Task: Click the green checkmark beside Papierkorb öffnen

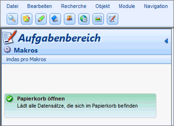Action: tap(10, 98)
